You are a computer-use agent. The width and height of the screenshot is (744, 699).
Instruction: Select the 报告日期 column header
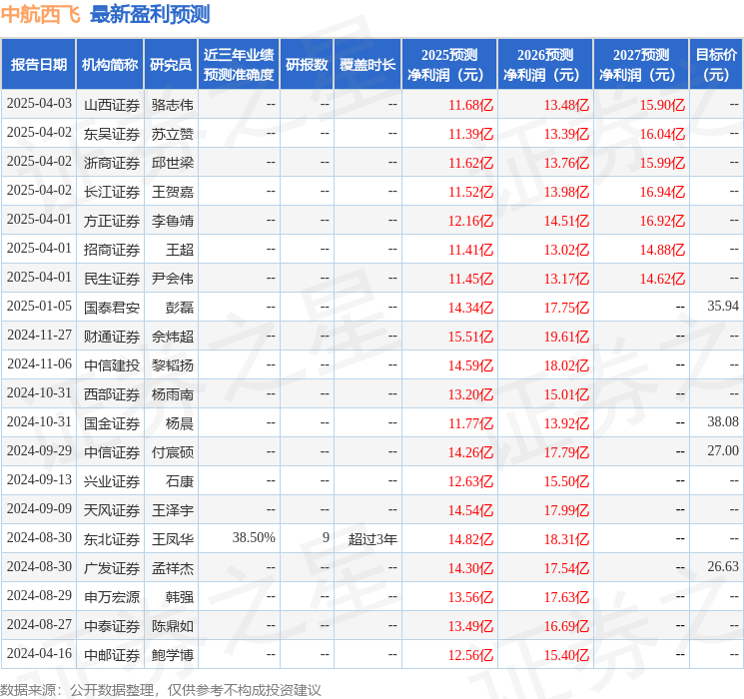pyautogui.click(x=39, y=65)
